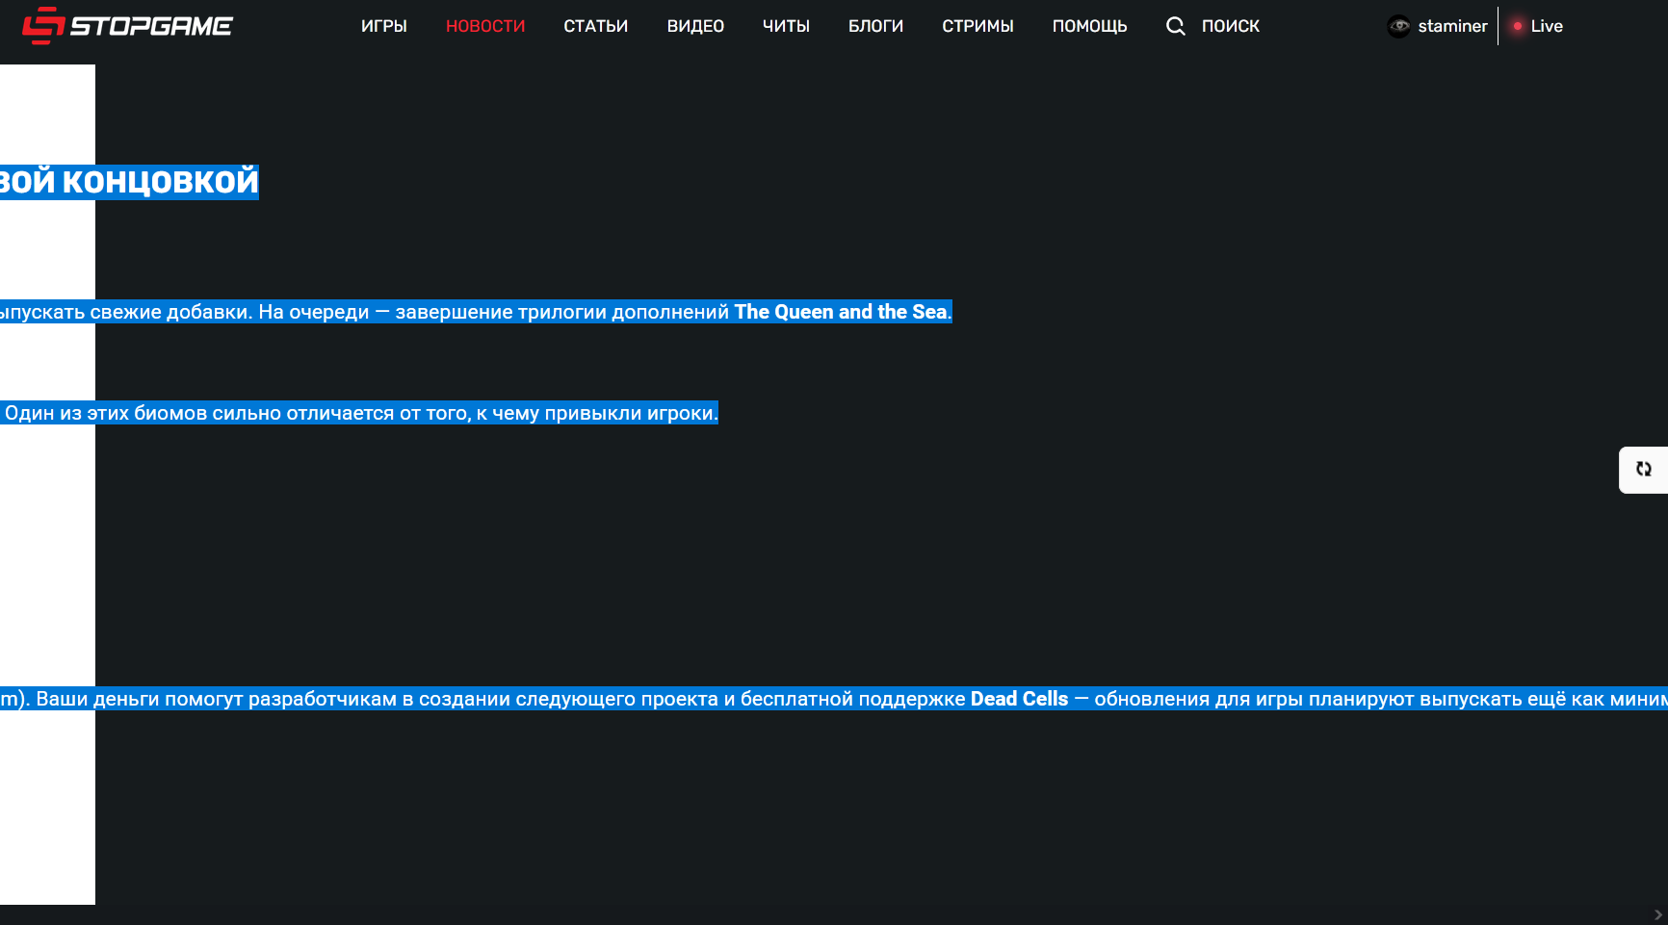Open the ПОИСК search link

coord(1231,26)
